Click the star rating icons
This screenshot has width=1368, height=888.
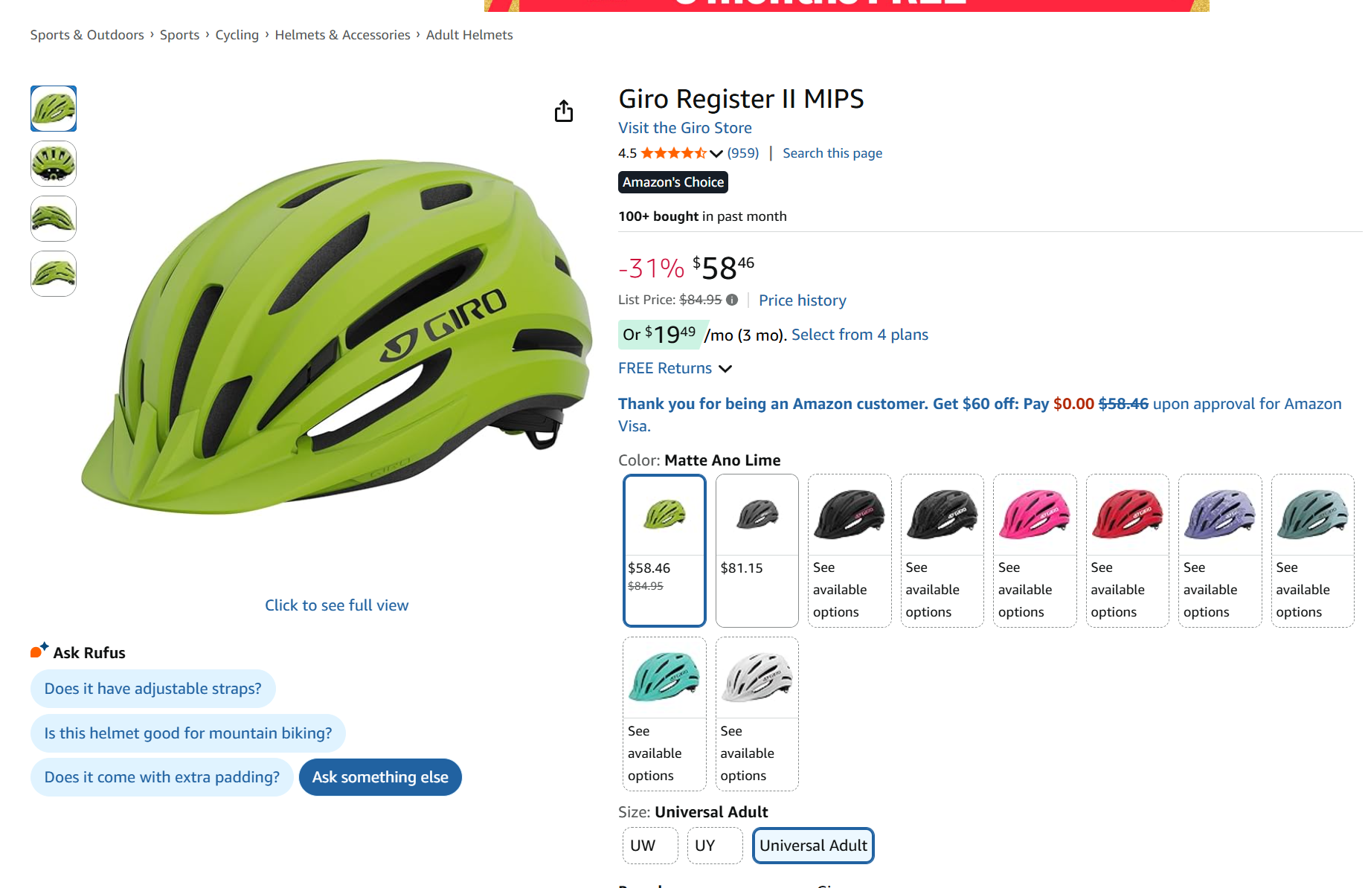[x=673, y=153]
